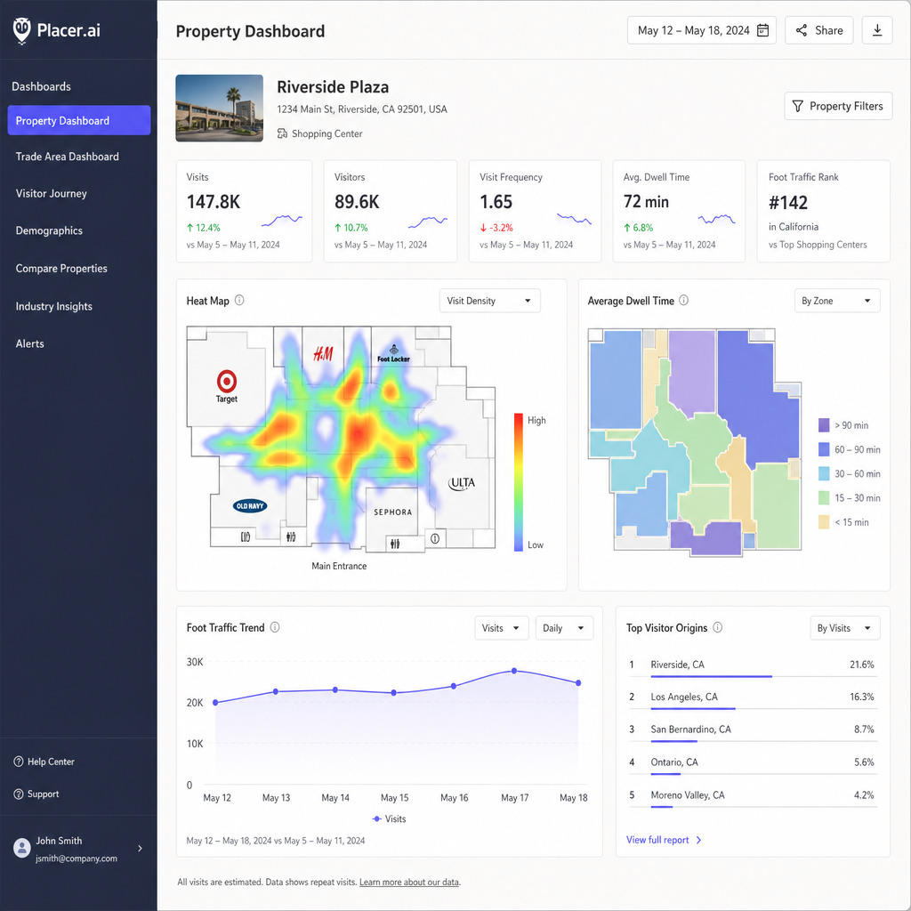
Task: Click the Riverside, CA origin row
Action: coord(753,665)
